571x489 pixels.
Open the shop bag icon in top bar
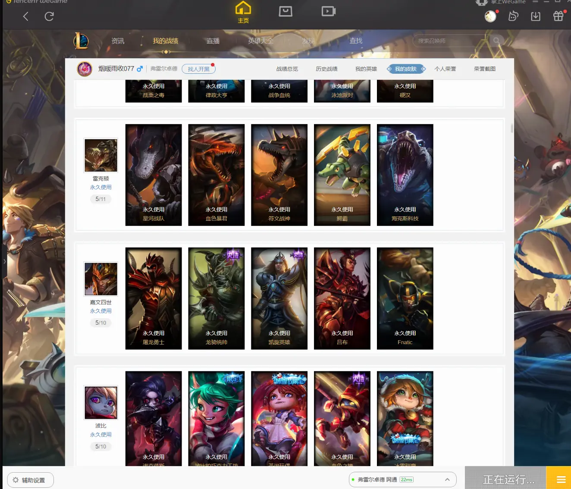pyautogui.click(x=285, y=11)
